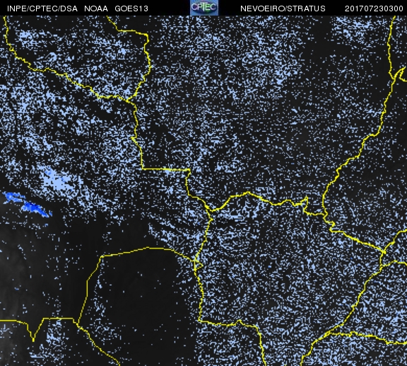Select the INPE/CPTEC/DSA header label
This screenshot has width=407, height=366.
[x=42, y=8]
